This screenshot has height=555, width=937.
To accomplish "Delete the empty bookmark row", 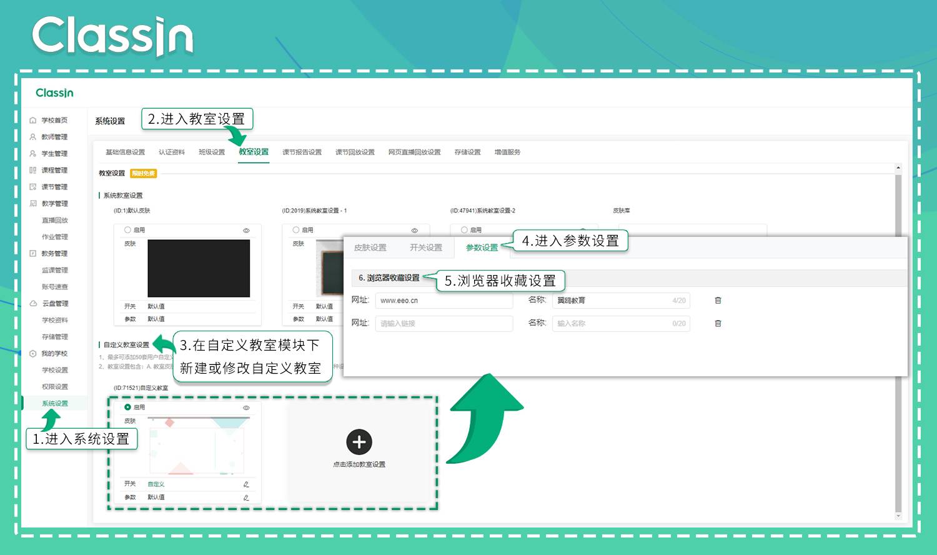I will tap(718, 323).
